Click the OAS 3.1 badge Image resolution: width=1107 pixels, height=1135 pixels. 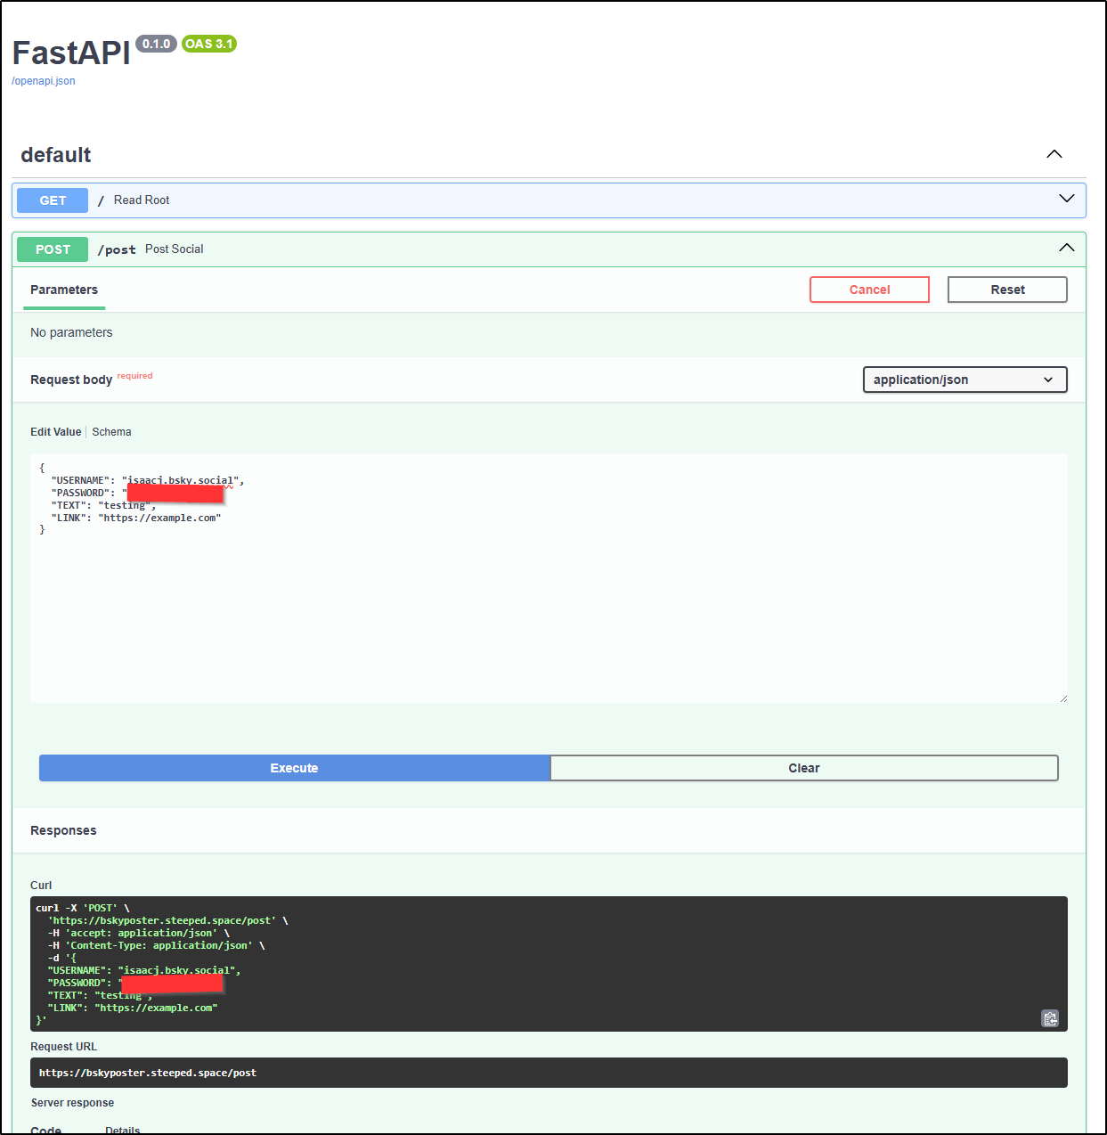point(208,43)
